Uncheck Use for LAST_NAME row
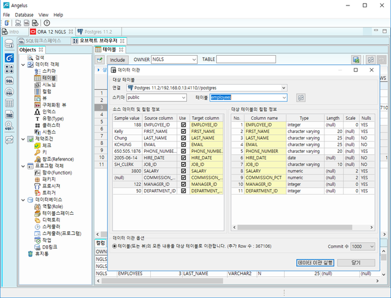The width and height of the screenshot is (391, 298). (183, 138)
